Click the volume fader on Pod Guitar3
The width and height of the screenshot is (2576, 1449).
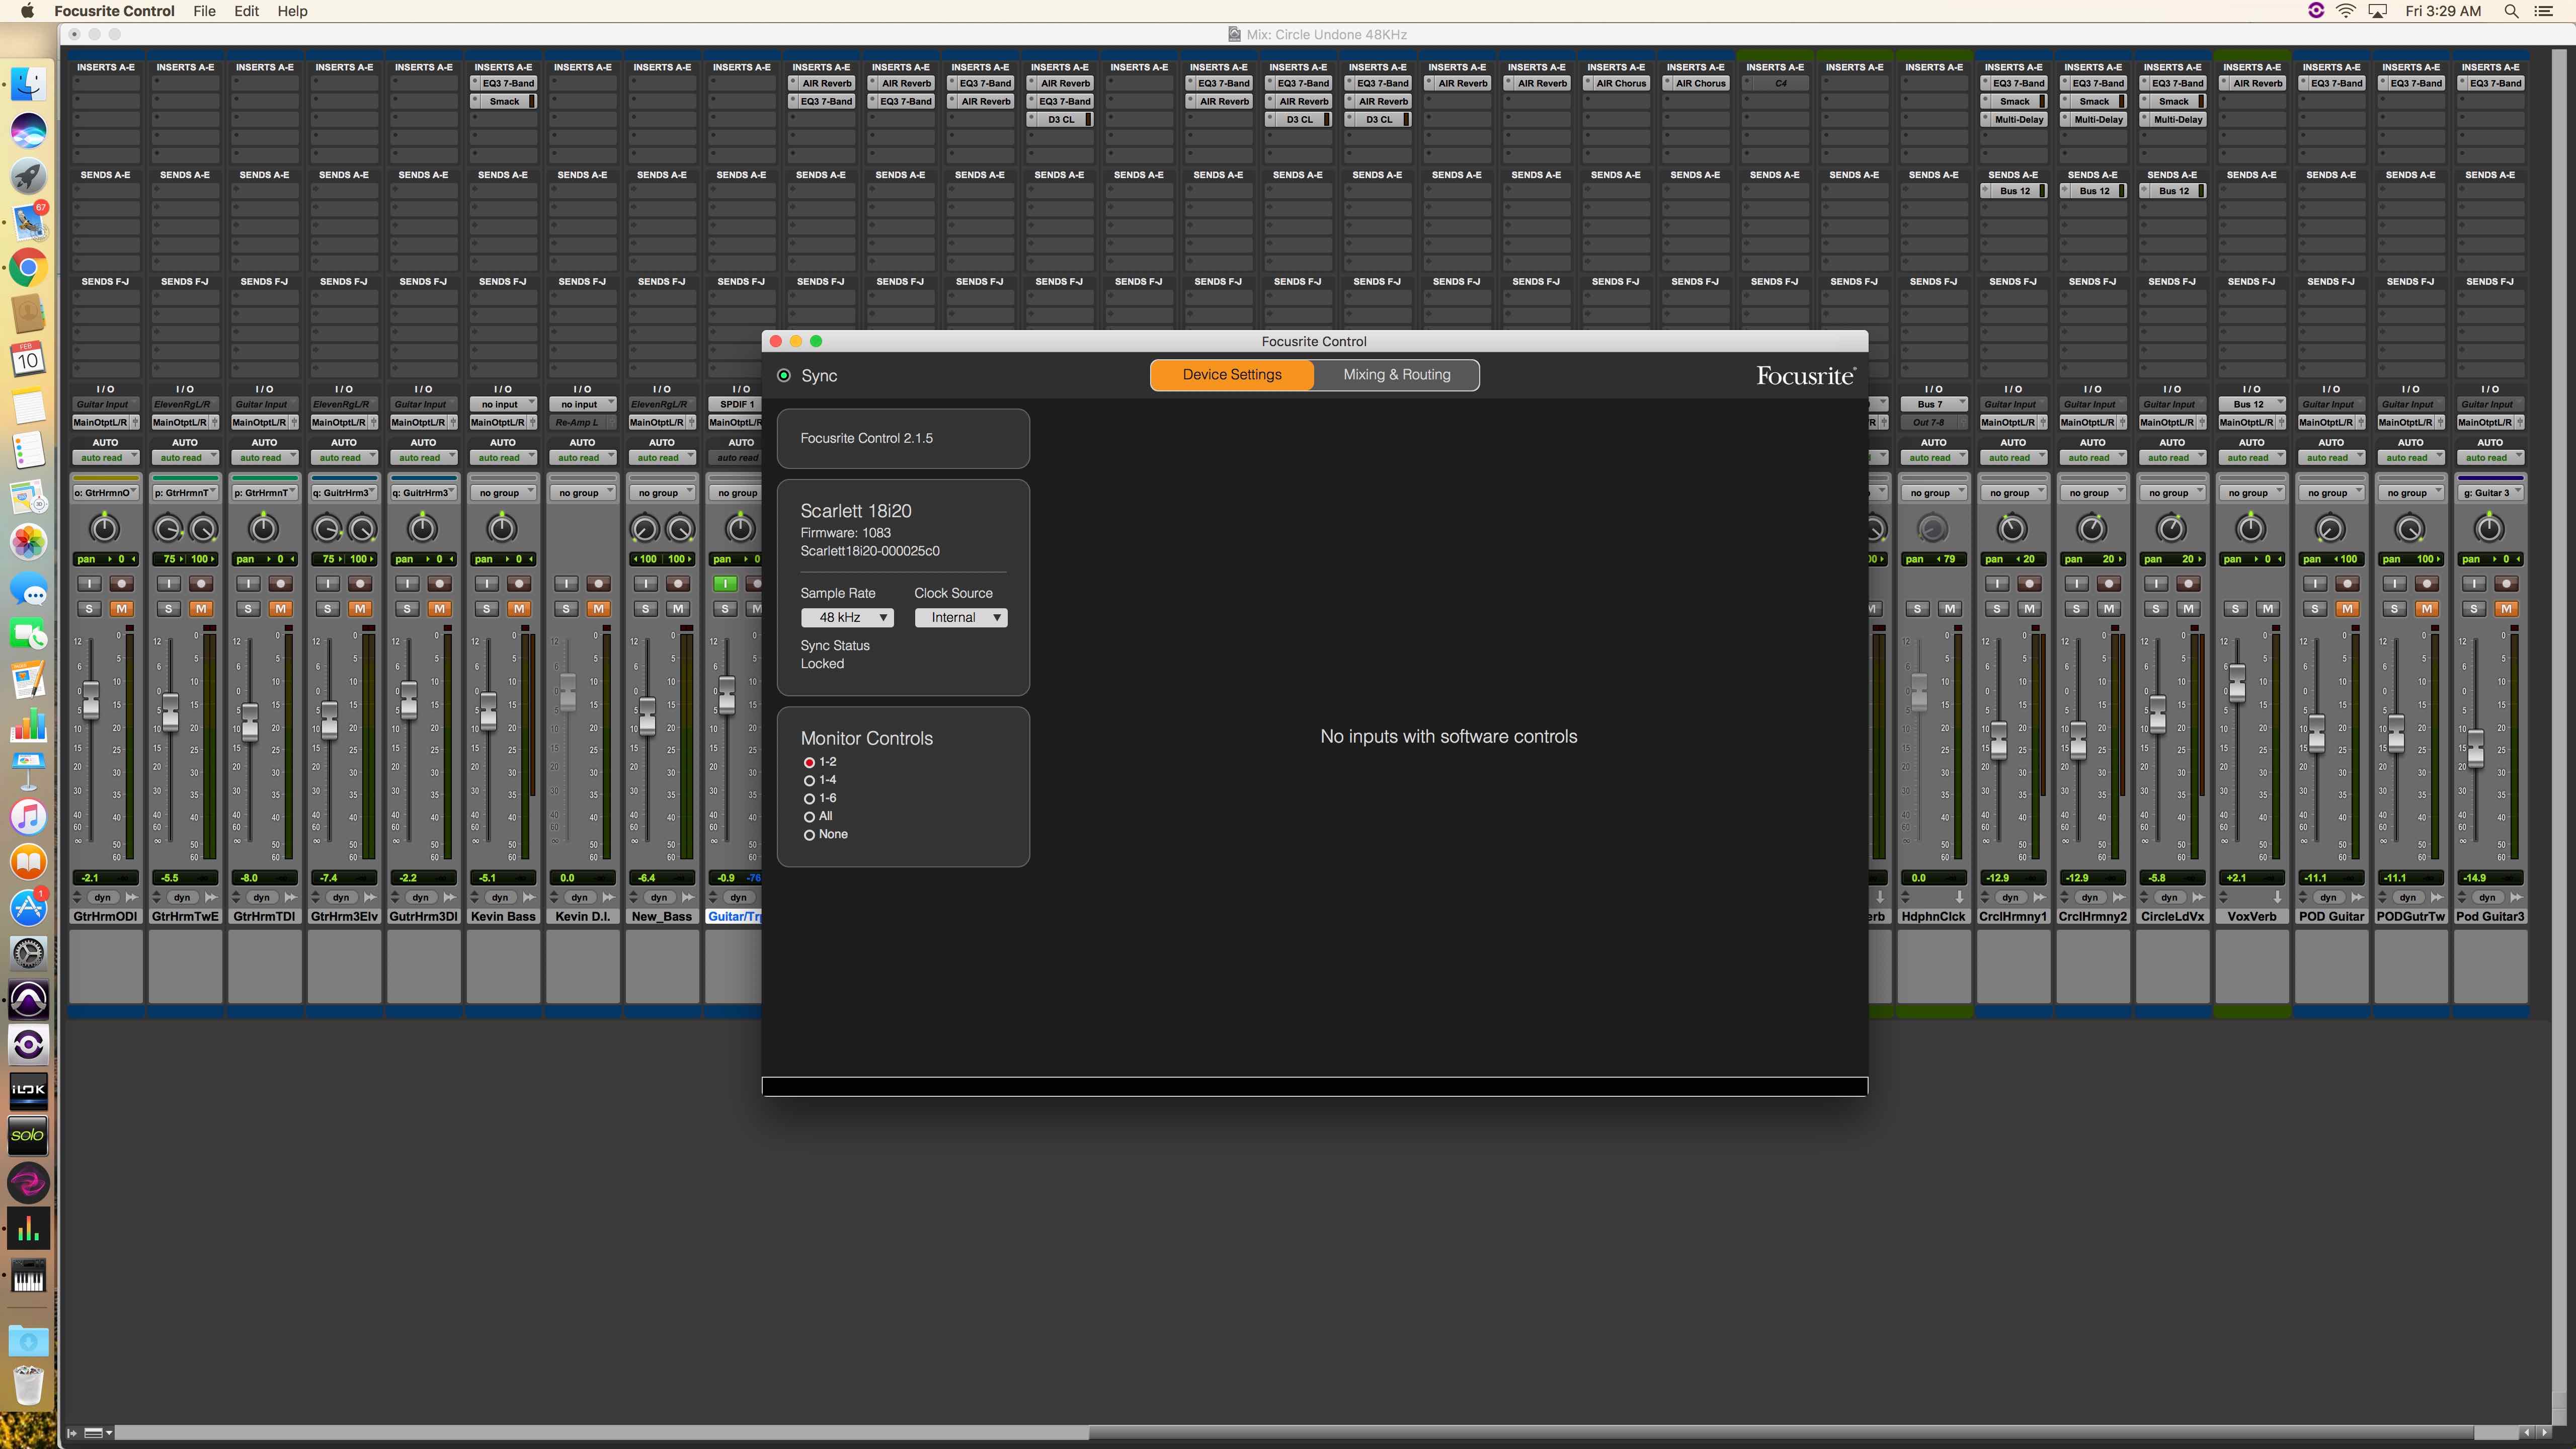point(2476,748)
